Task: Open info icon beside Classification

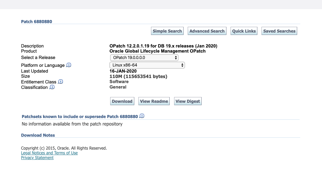Action: click(x=52, y=87)
